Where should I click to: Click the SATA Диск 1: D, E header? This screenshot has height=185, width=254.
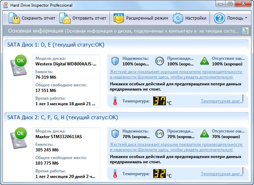[x=56, y=45]
